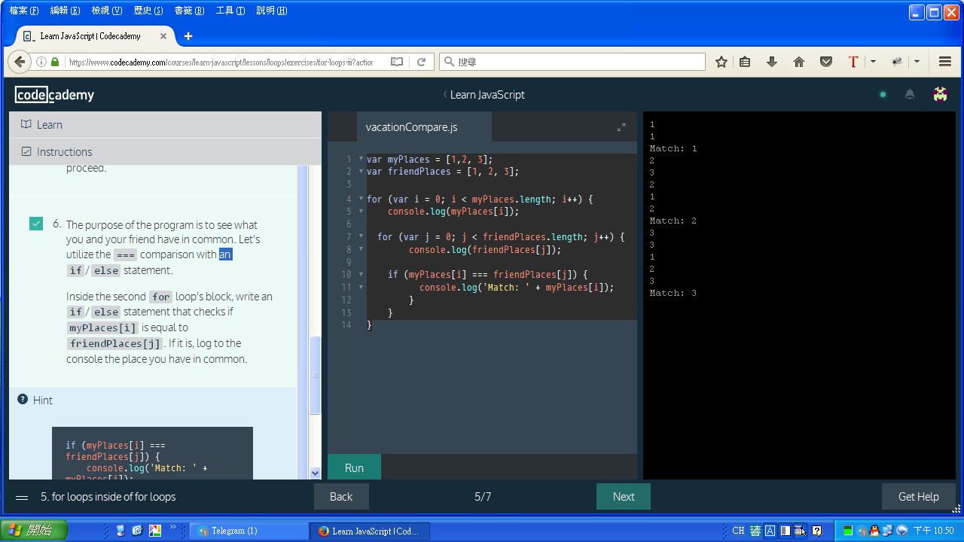Open the 工具 (Tools) menu
This screenshot has width=964, height=542.
coord(230,11)
